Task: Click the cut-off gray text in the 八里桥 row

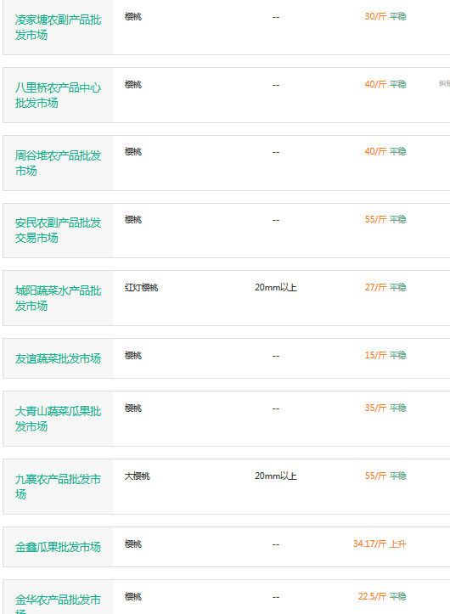Action: coord(445,83)
